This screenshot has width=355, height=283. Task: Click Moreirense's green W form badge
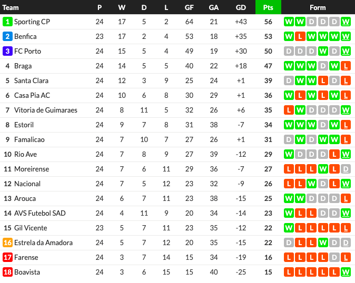323,169
